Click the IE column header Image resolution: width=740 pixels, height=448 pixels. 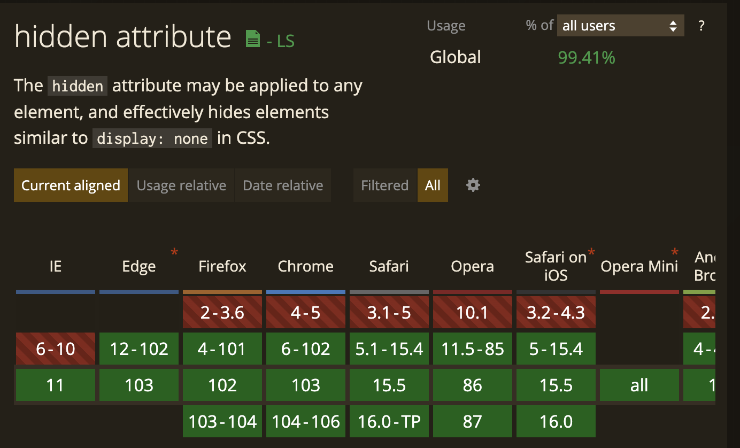56,266
